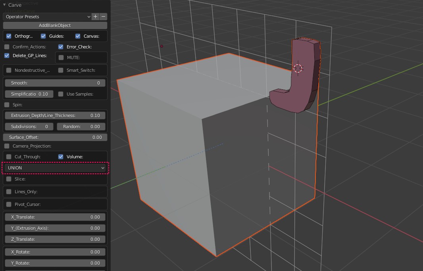Disable the Orthographic checkbox
The height and width of the screenshot is (271, 423).
pyautogui.click(x=9, y=36)
